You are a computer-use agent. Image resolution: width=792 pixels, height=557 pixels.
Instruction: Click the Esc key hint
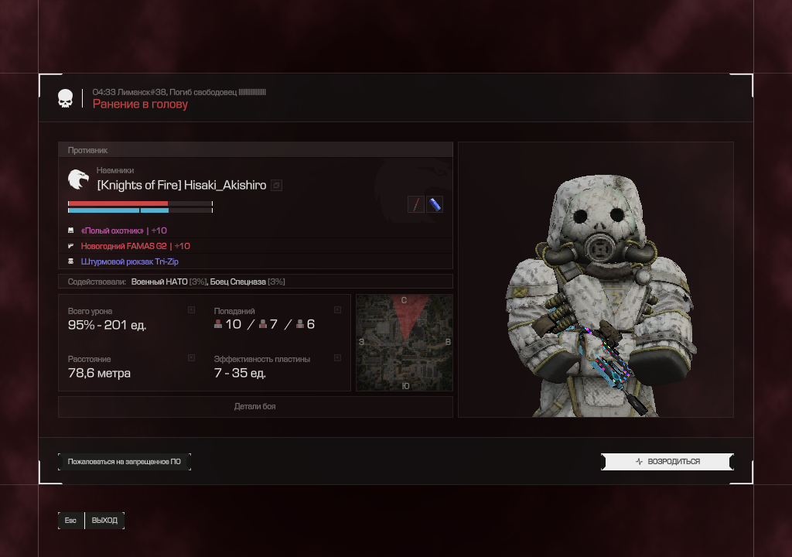[x=70, y=521]
